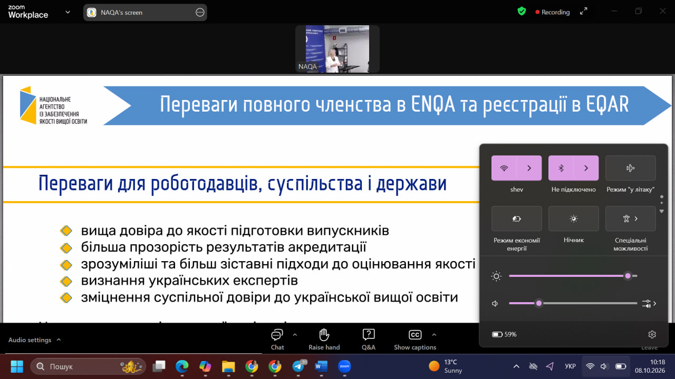This screenshot has height=379, width=675.
Task: Click the green encryption shield icon
Action: 522,11
